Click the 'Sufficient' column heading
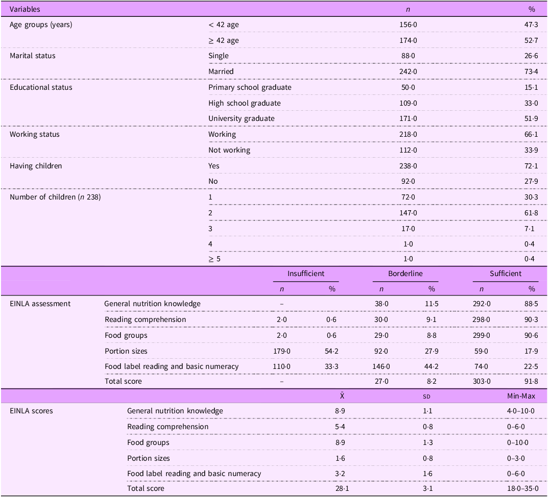 coord(506,274)
